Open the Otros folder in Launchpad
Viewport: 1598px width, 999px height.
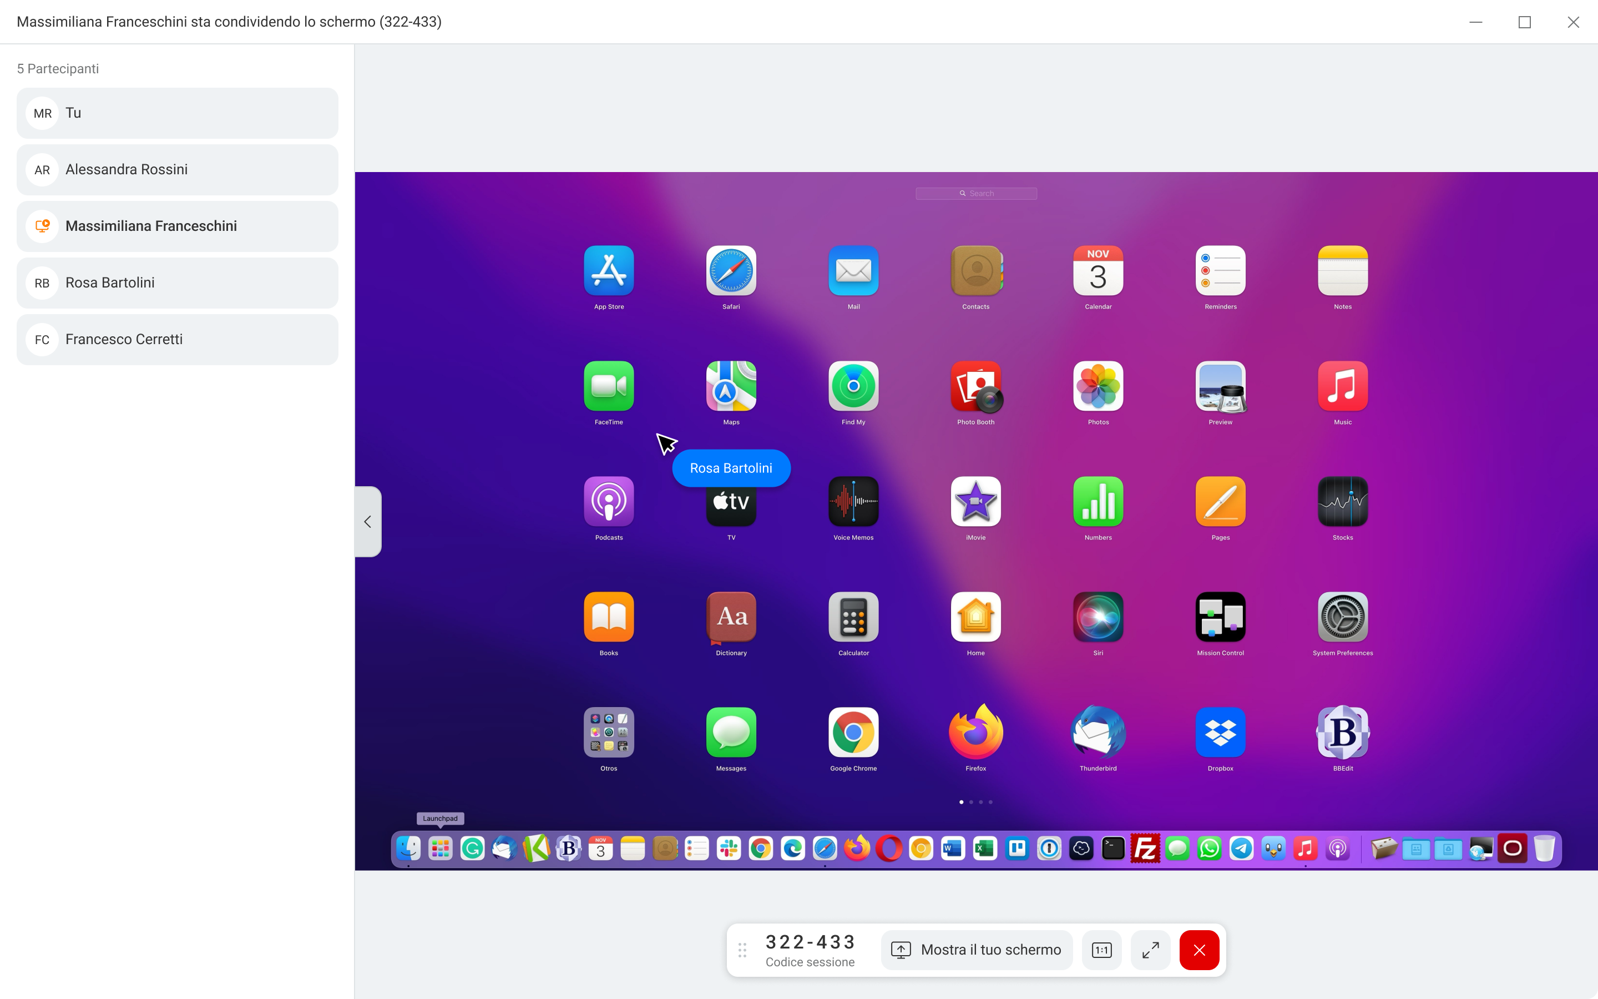click(x=609, y=732)
